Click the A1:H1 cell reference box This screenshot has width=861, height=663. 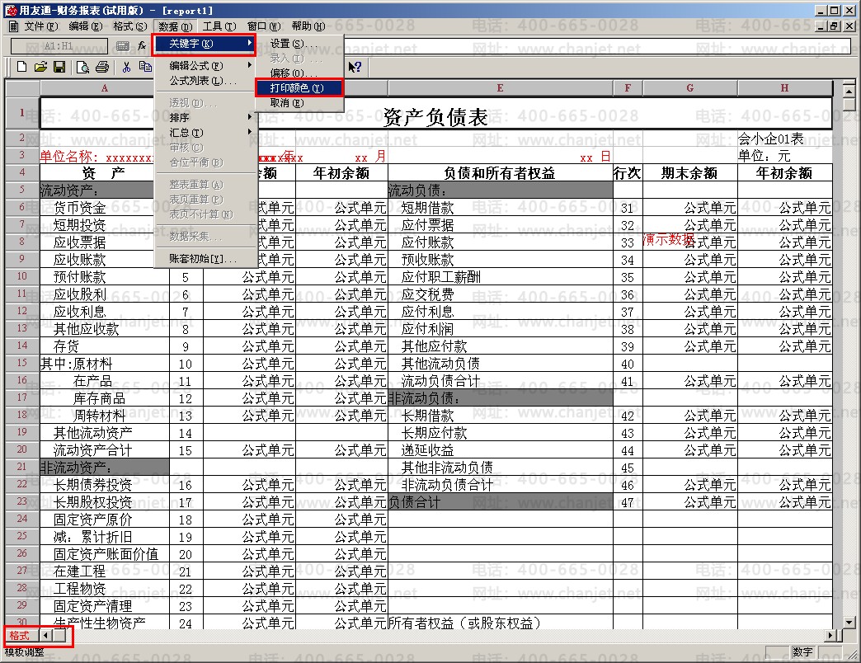pos(59,46)
